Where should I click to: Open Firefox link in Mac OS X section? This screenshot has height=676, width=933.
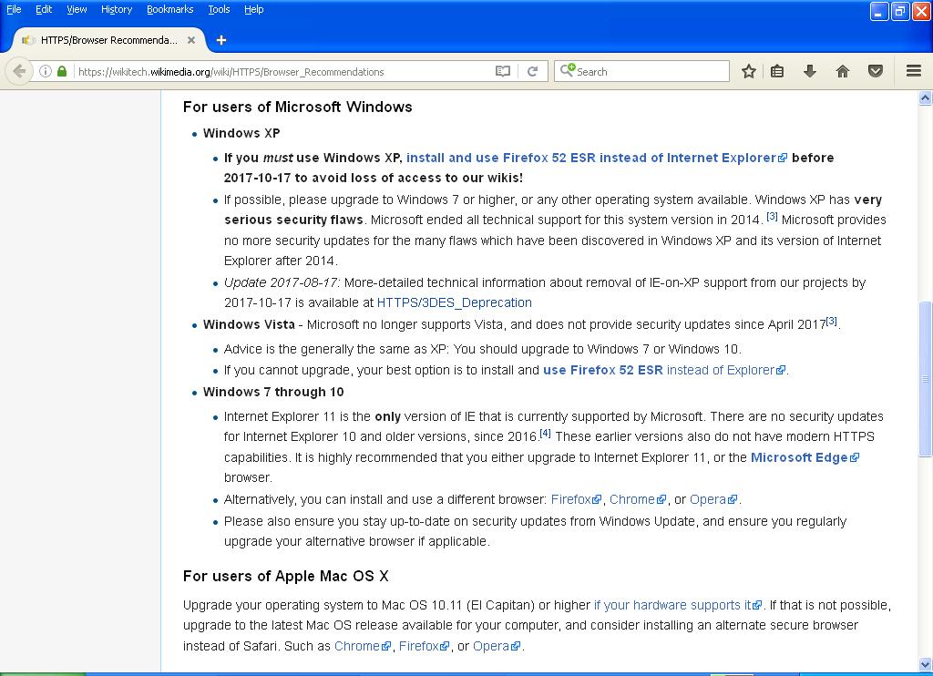click(x=425, y=646)
